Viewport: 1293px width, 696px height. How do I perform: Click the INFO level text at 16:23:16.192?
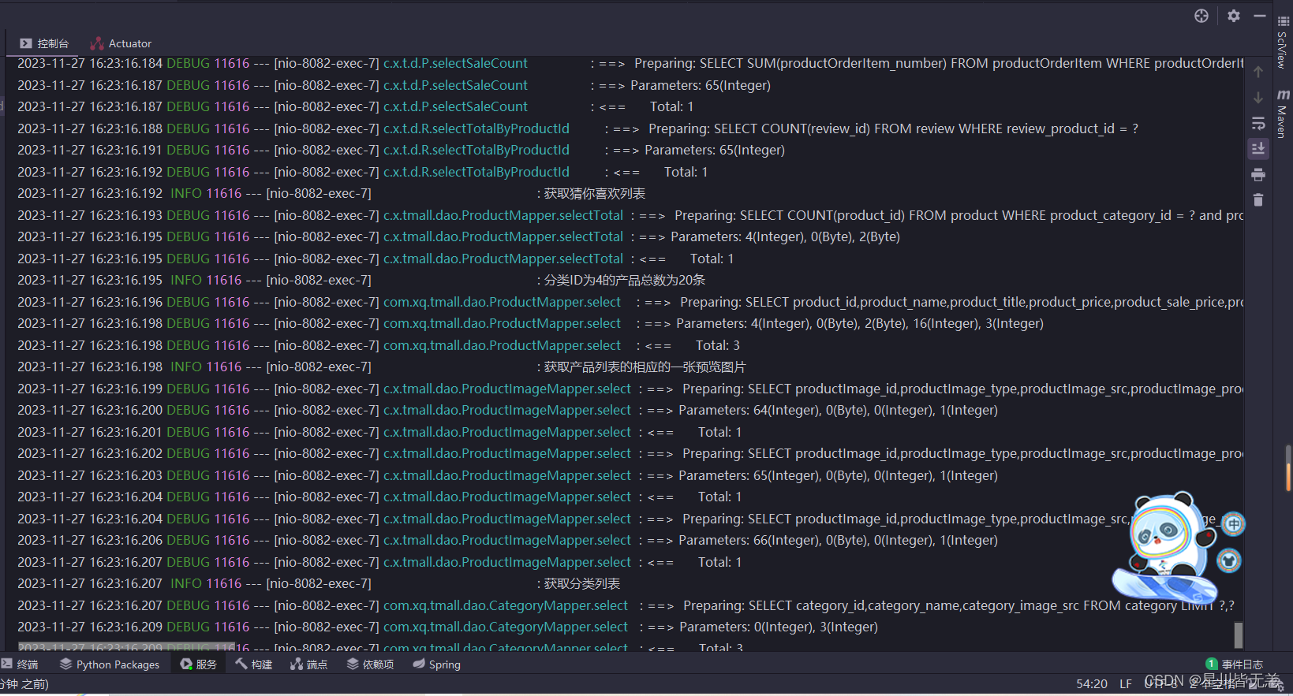click(186, 193)
